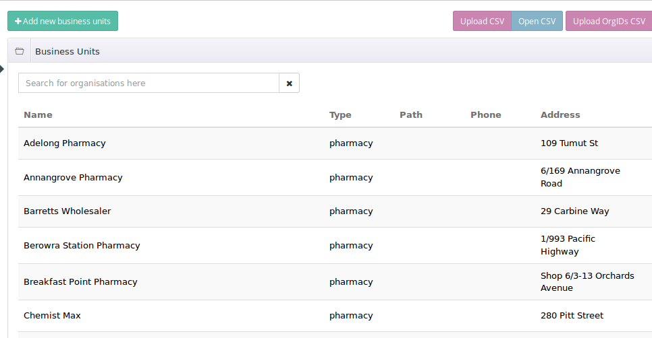The height and width of the screenshot is (338, 652).
Task: Open Breakfast Point Pharmacy entry
Action: coord(335,282)
